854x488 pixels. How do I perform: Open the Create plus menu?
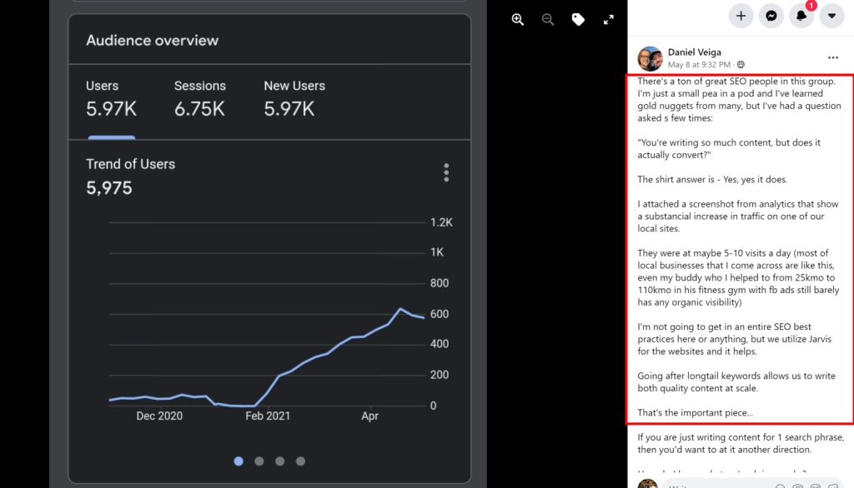(x=741, y=16)
